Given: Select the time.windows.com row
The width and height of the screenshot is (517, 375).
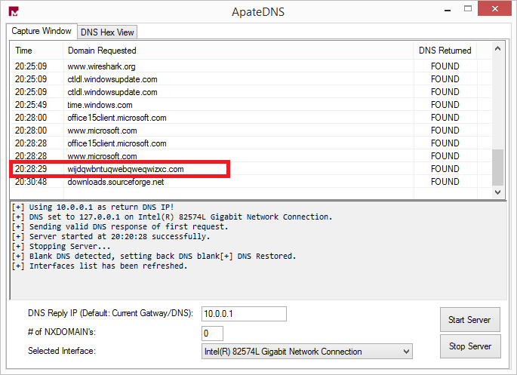Looking at the screenshot, I should point(251,105).
